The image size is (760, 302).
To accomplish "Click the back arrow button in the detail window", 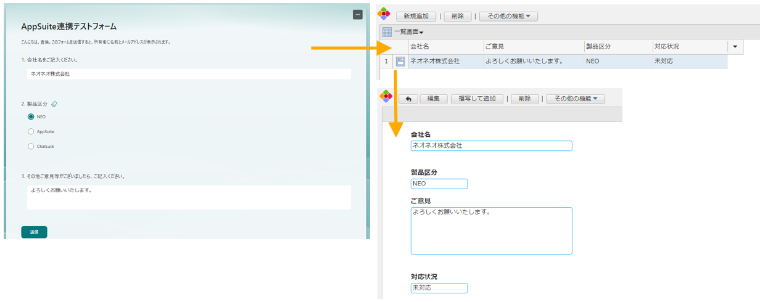I will [408, 99].
